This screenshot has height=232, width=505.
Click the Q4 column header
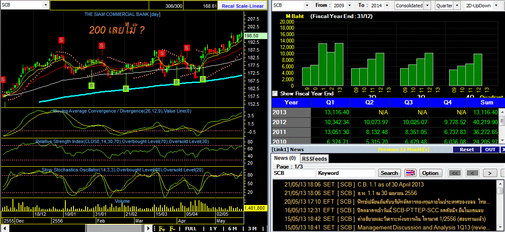point(448,103)
